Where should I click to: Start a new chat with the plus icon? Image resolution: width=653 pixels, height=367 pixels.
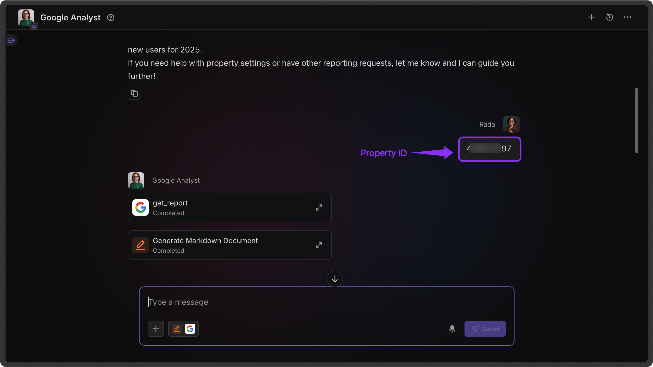[591, 17]
